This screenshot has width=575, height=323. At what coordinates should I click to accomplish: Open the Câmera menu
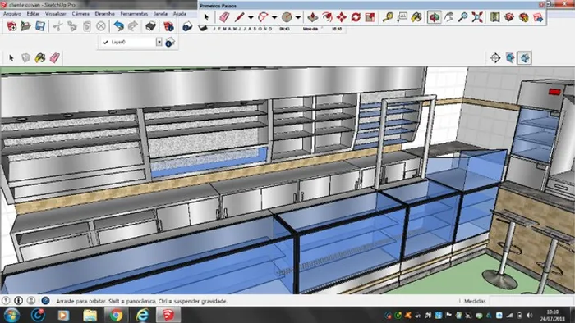(80, 14)
